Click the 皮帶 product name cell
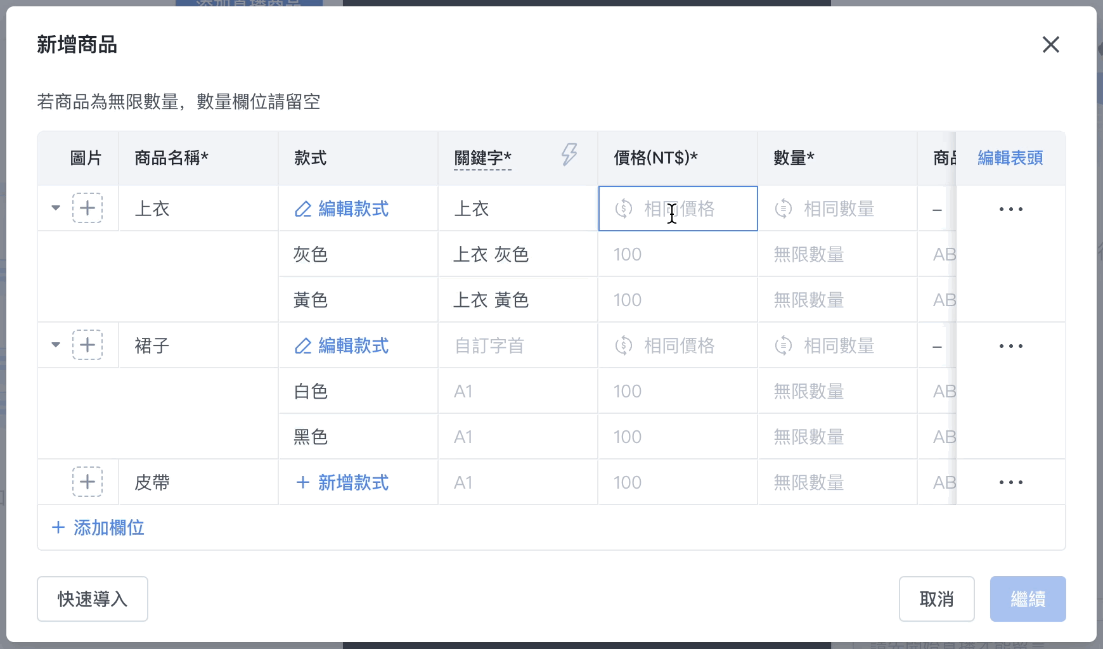 pyautogui.click(x=198, y=482)
